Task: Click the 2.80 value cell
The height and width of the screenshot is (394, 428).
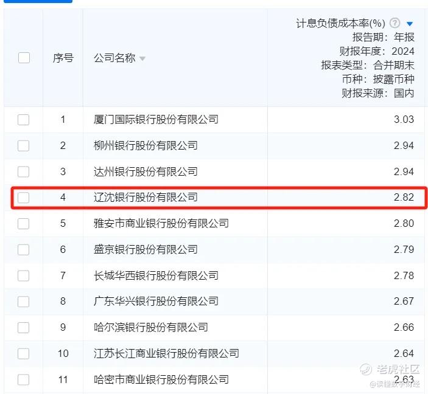Action: pos(404,223)
